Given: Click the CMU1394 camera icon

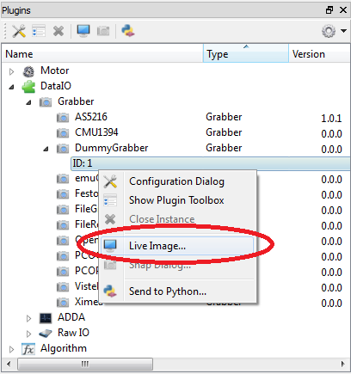Looking at the screenshot, I should coord(63,133).
